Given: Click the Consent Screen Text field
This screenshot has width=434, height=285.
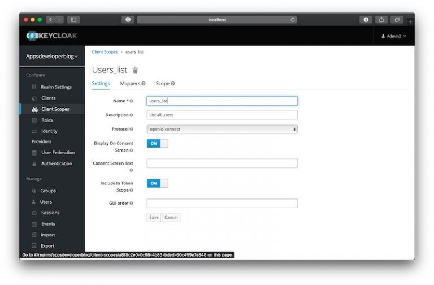Looking at the screenshot, I should coord(222,163).
